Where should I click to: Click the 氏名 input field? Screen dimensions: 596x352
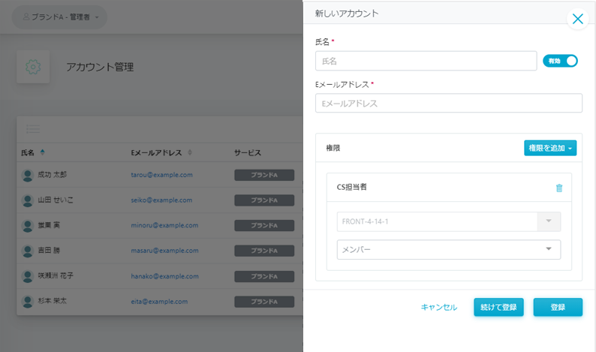click(426, 61)
